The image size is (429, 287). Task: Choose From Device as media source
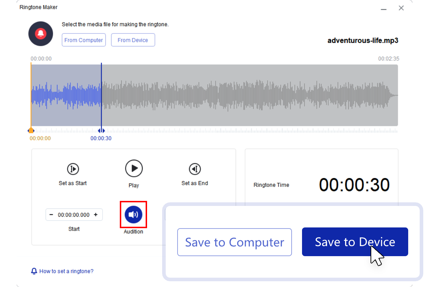tap(133, 40)
